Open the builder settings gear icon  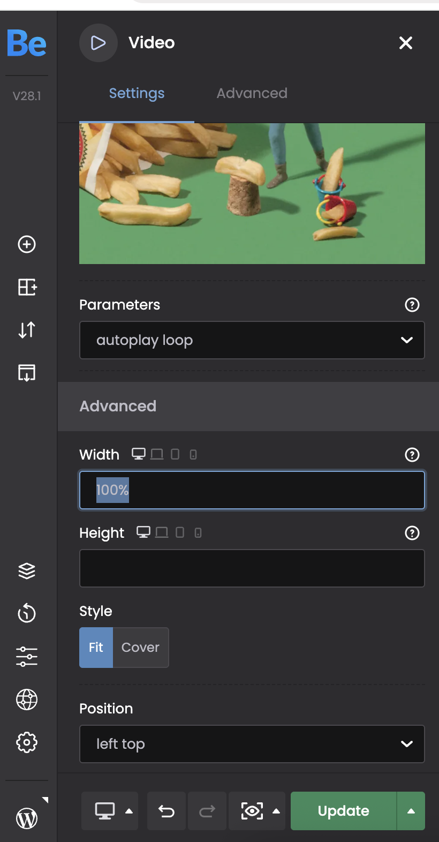click(x=27, y=742)
